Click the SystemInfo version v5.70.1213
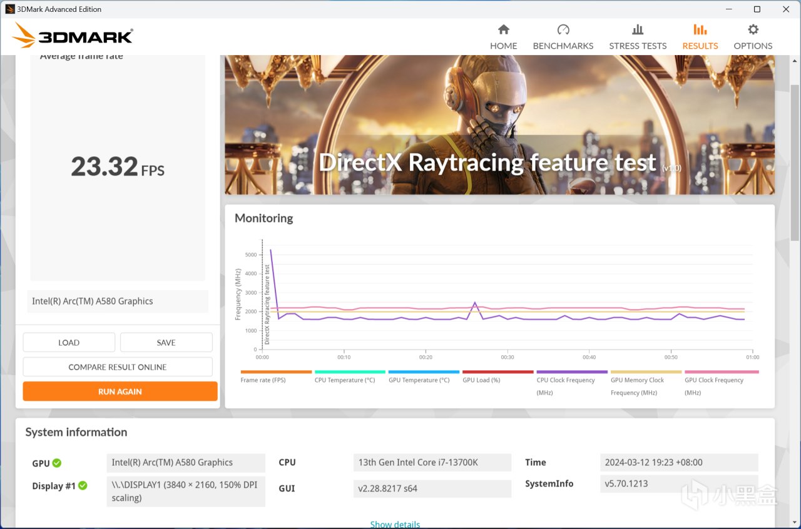 (679, 483)
